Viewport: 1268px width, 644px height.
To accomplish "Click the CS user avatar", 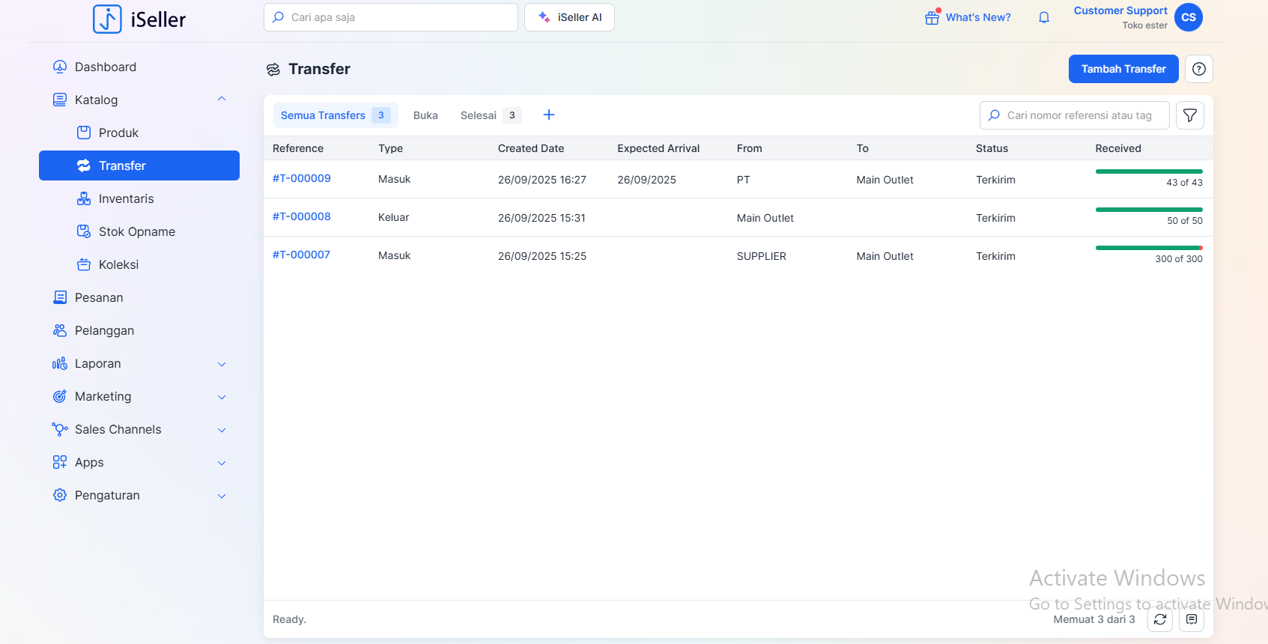I will (1188, 17).
